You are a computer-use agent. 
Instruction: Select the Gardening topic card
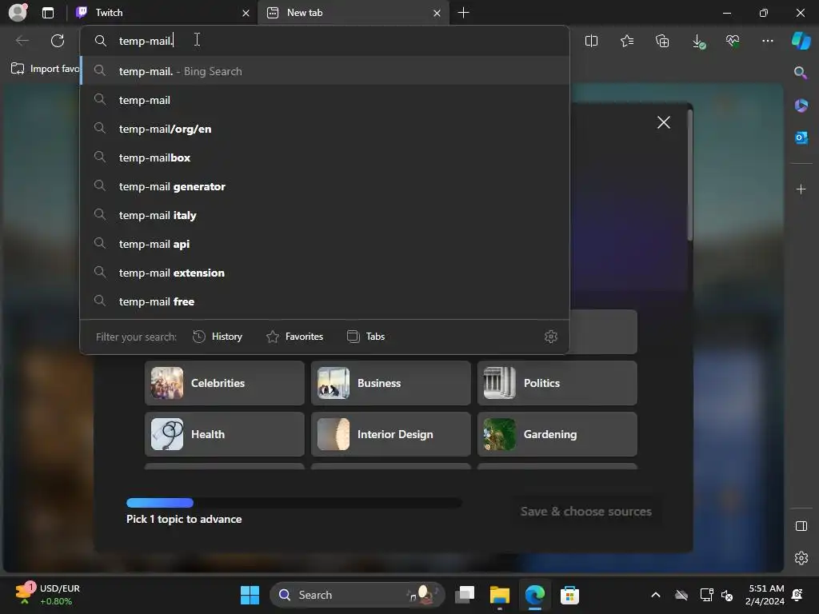point(557,434)
